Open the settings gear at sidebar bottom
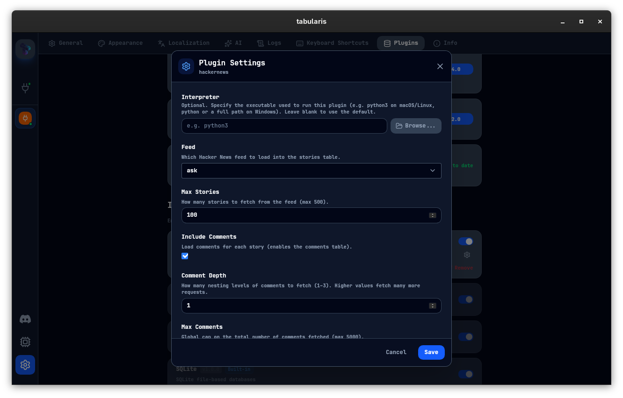623x398 pixels. tap(25, 365)
